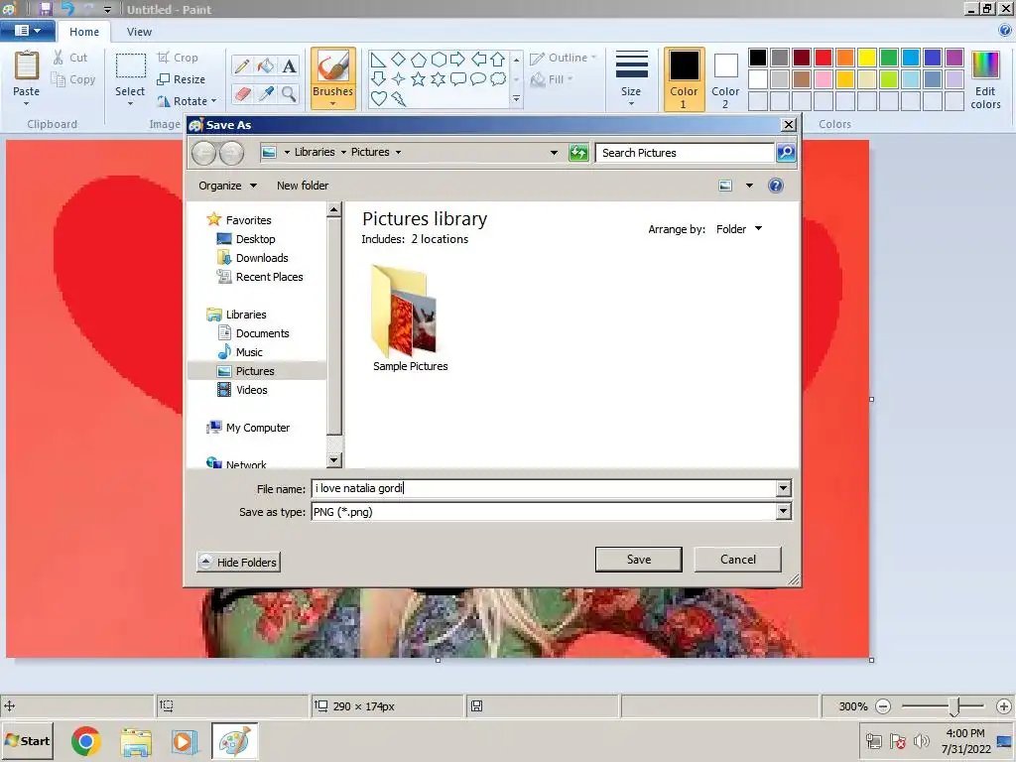Select Downloads in the navigation pane

253,258
